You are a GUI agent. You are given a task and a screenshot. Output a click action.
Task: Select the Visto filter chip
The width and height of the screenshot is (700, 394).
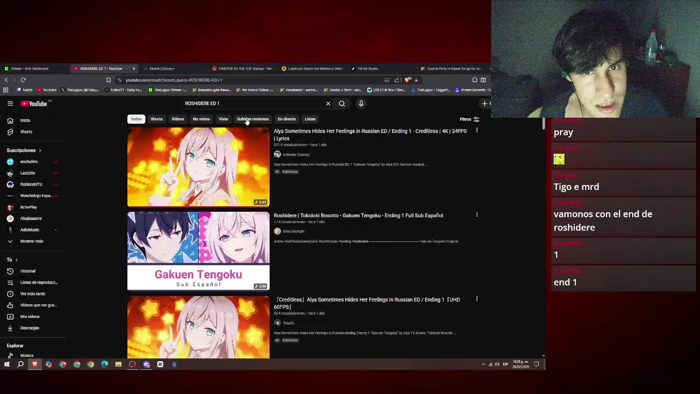click(223, 119)
